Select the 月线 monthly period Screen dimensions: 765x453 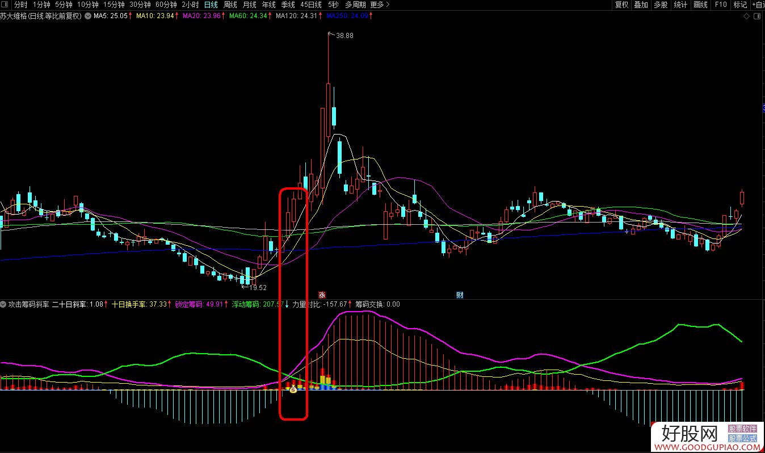pyautogui.click(x=250, y=5)
